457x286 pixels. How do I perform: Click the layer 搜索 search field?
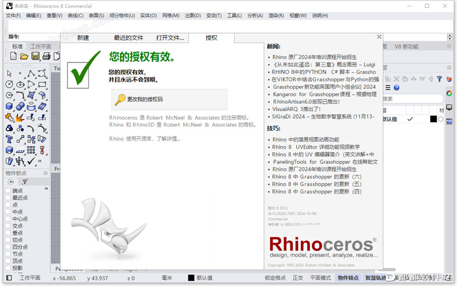[x=414, y=99]
